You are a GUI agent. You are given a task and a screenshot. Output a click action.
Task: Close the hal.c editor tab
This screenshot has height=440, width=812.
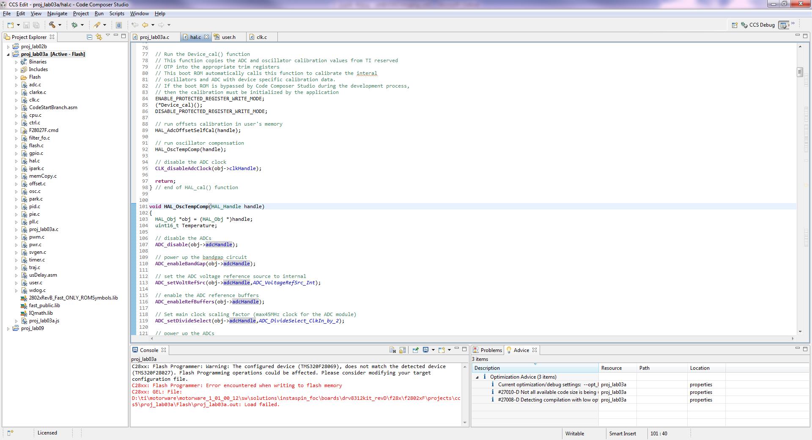(x=206, y=37)
